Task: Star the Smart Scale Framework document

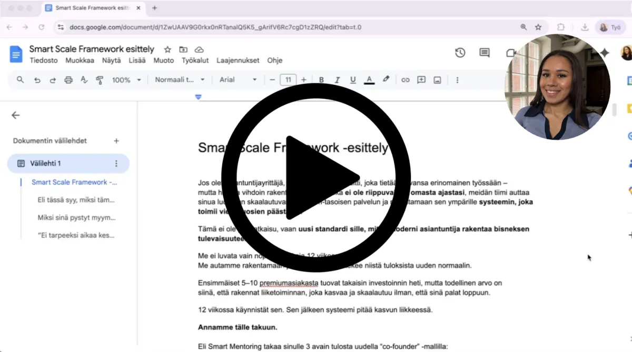Action: point(167,49)
